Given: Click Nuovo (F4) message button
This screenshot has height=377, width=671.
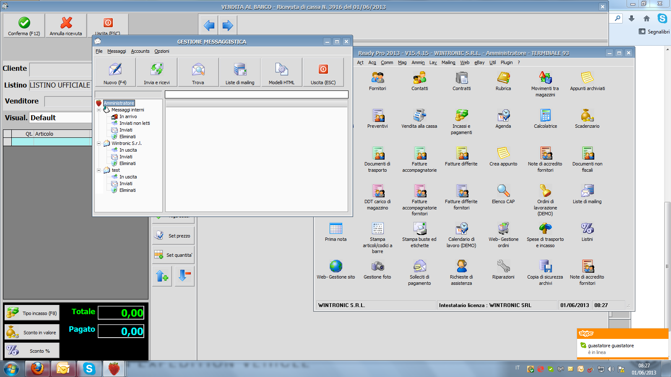Looking at the screenshot, I should coord(115,72).
